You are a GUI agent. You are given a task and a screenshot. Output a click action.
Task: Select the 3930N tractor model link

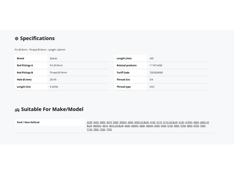[123, 122]
